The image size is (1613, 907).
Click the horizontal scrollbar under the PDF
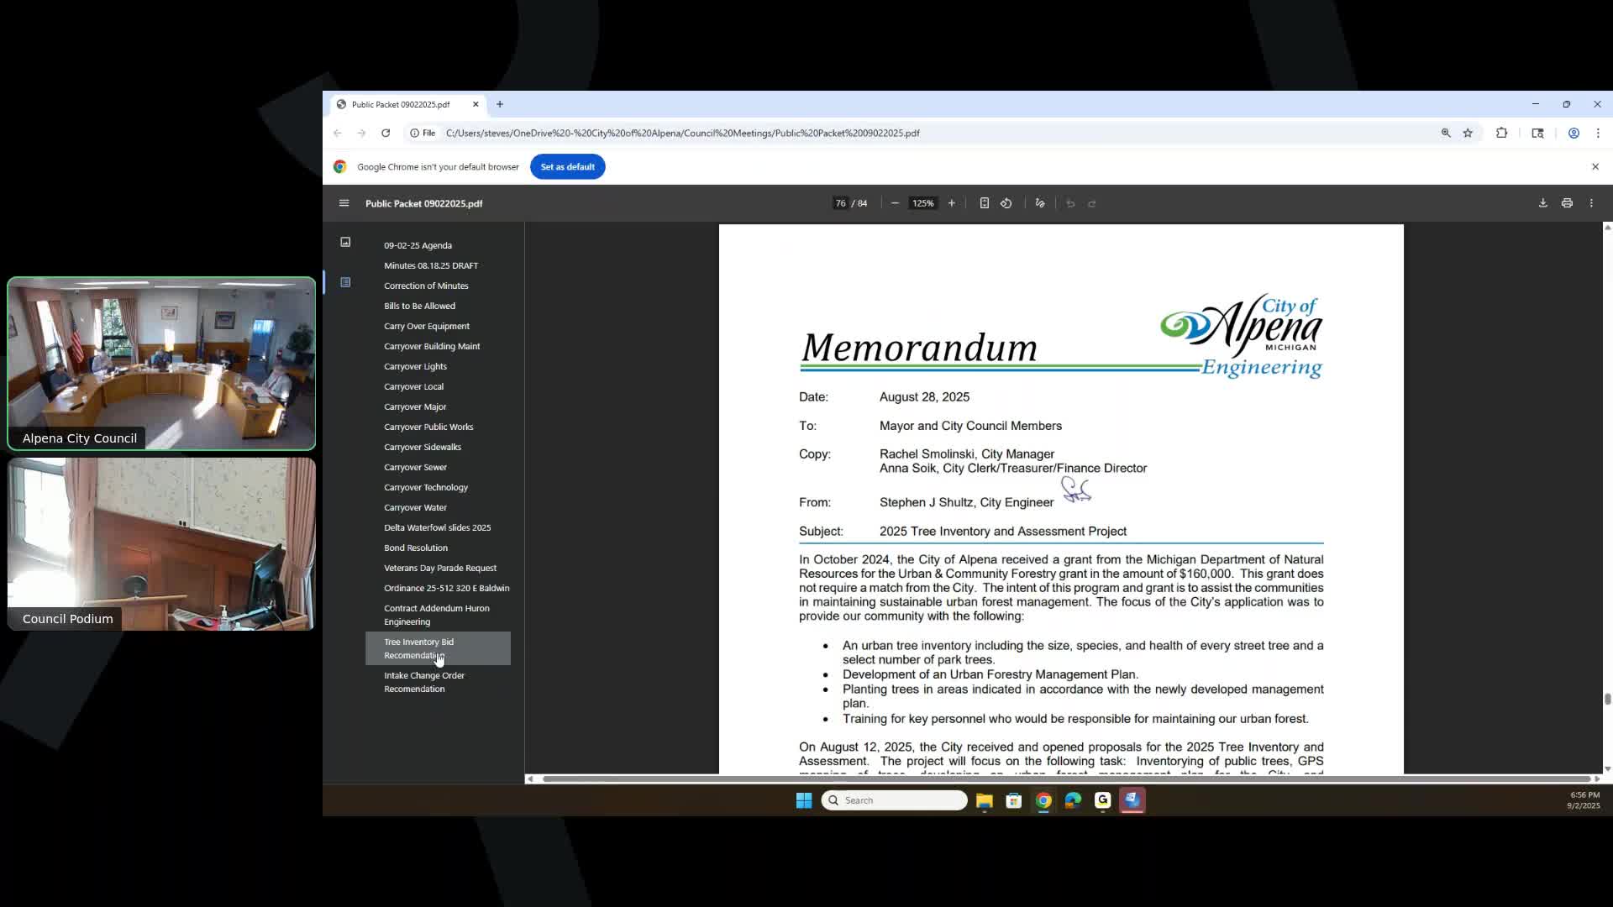tap(1063, 779)
